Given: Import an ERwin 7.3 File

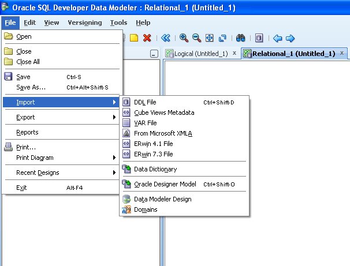Looking at the screenshot, I should [x=184, y=154].
